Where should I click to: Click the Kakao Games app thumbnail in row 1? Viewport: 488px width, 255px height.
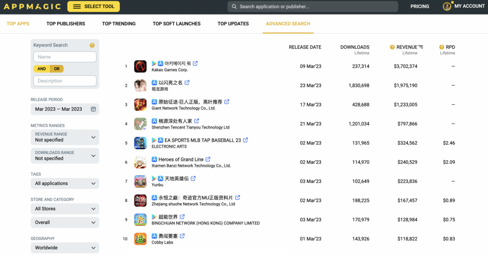(x=140, y=67)
